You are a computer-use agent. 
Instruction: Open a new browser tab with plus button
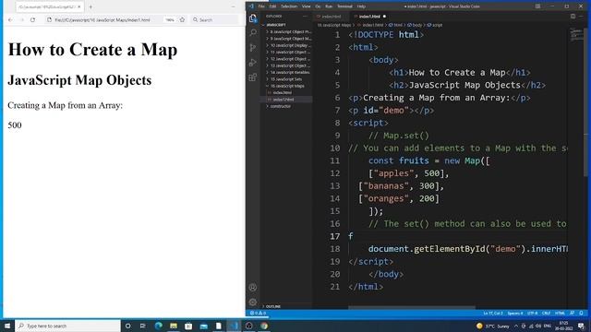(90, 6)
